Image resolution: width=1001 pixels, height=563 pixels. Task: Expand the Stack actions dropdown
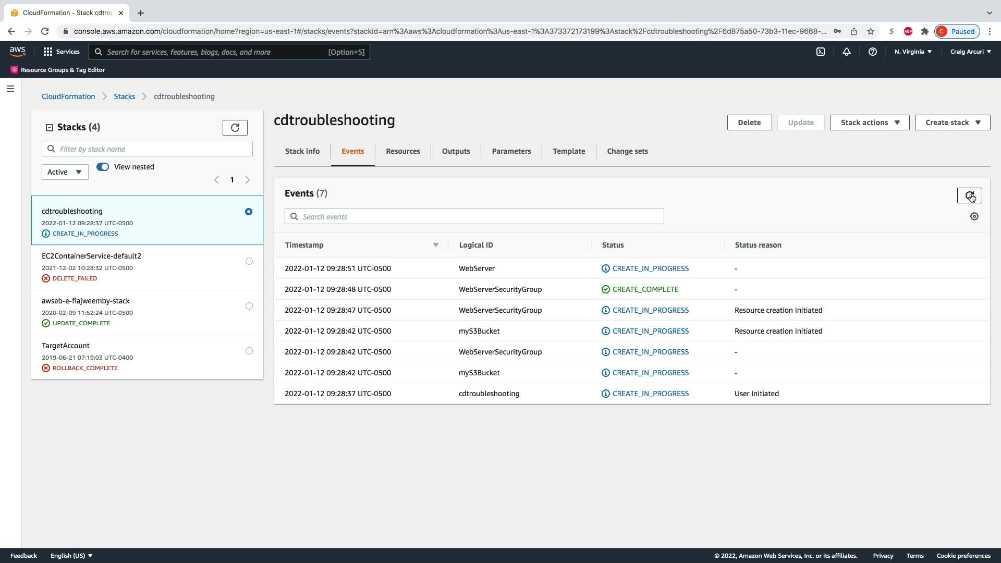click(x=869, y=123)
